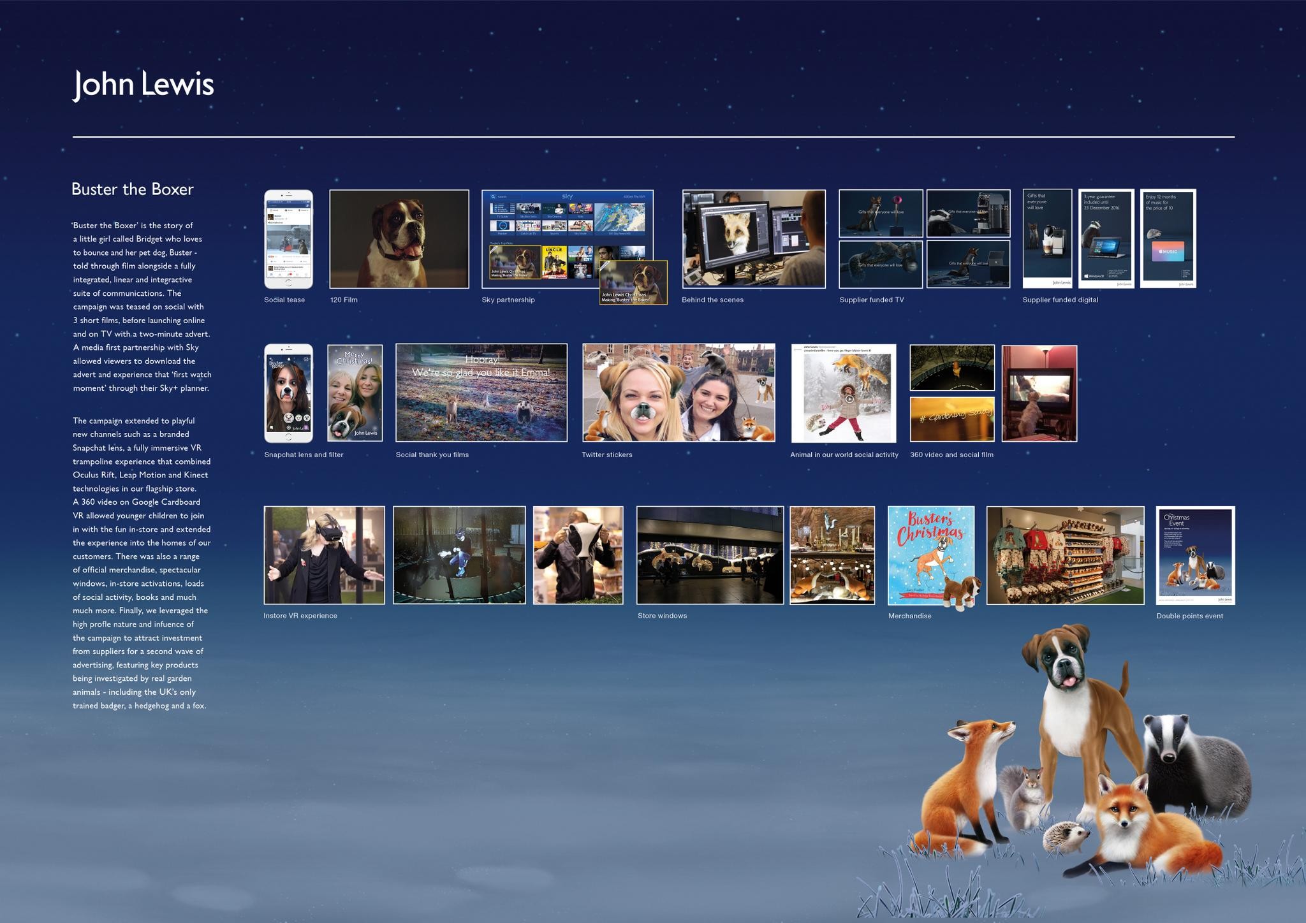
Task: Click the 120 Film boxer dog thumbnail
Action: click(x=399, y=239)
